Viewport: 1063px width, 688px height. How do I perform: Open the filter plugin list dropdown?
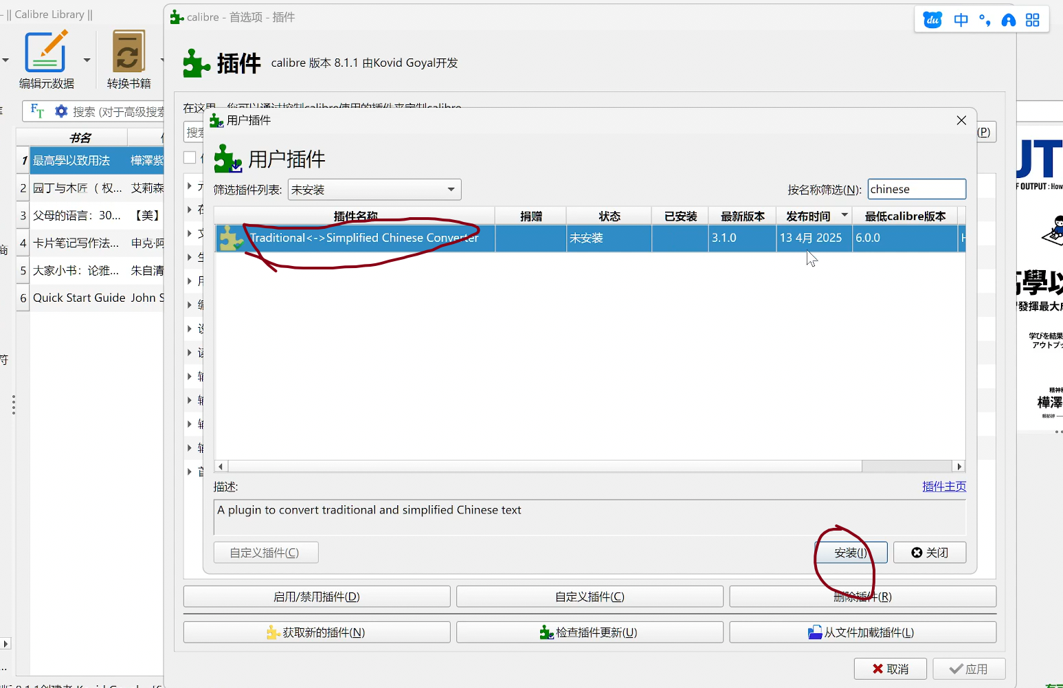374,190
